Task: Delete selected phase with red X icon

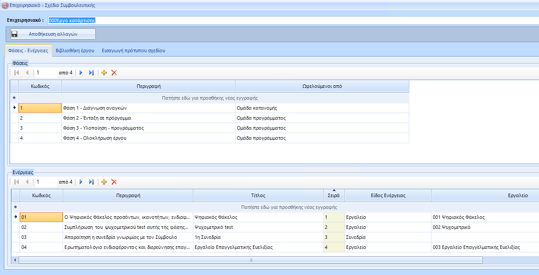Action: point(114,73)
